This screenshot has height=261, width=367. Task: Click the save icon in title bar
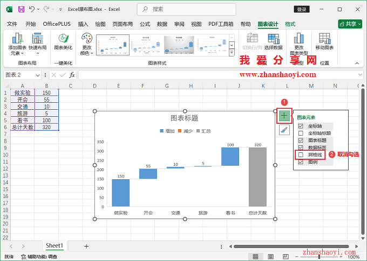pos(21,9)
